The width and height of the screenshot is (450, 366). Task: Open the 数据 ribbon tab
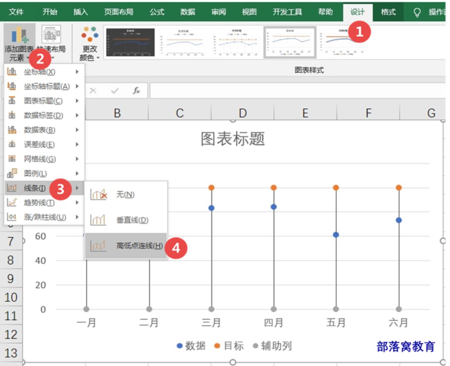187,12
